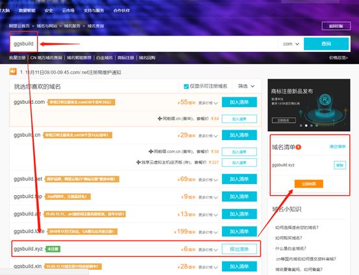Screen dimensions: 359x275
Task: Click the plus icon beside the .cn bundle offer
Action: tap(160, 119)
